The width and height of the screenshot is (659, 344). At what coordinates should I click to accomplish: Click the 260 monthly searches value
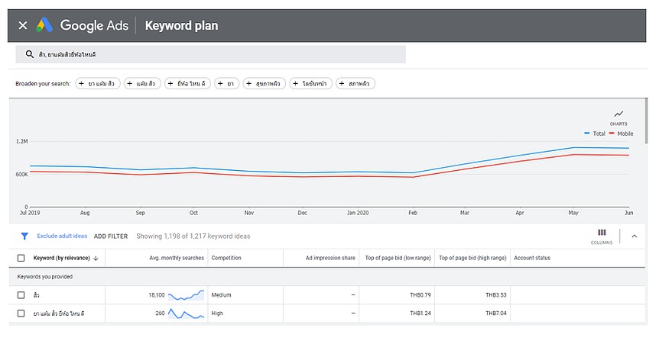pyautogui.click(x=160, y=313)
